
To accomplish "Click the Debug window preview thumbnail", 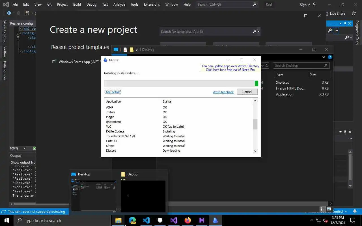I will [143, 195].
